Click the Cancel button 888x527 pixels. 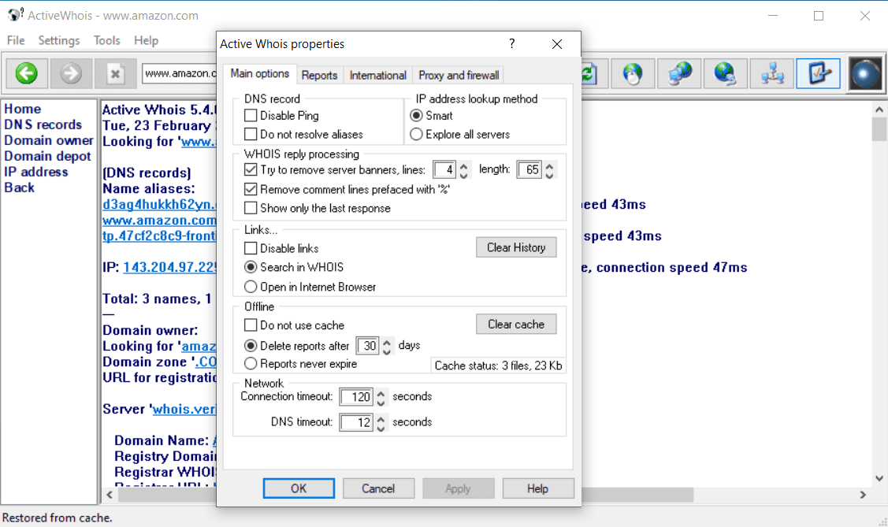point(378,488)
